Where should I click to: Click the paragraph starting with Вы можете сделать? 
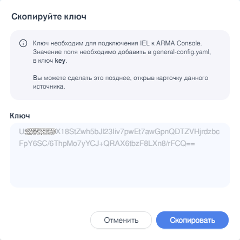(x=121, y=82)
